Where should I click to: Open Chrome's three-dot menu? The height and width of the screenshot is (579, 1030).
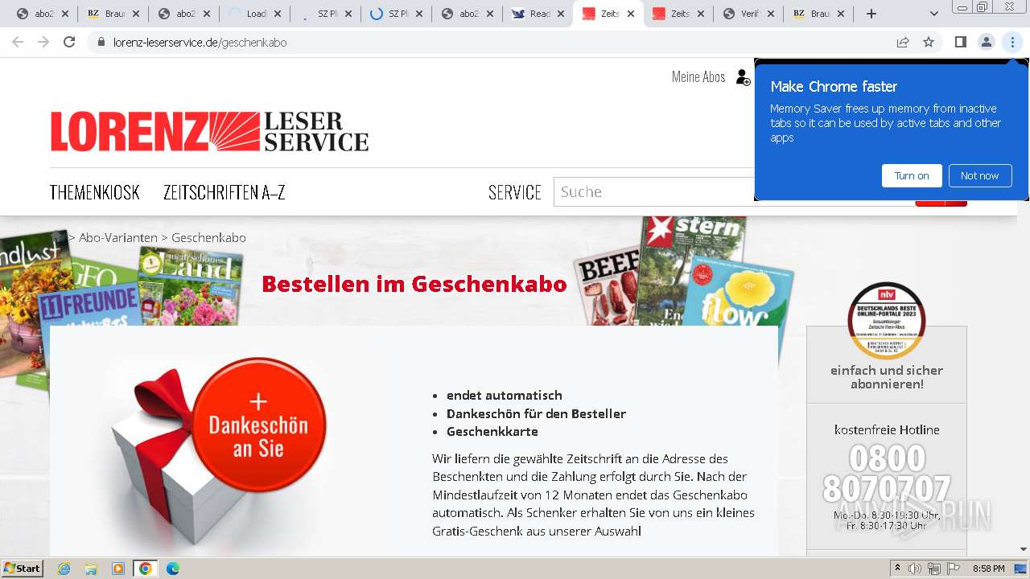[x=1012, y=42]
